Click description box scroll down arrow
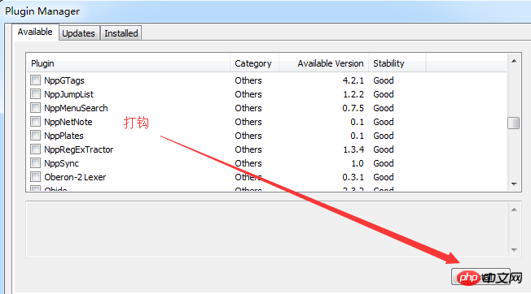531x294 pixels. coord(514,250)
